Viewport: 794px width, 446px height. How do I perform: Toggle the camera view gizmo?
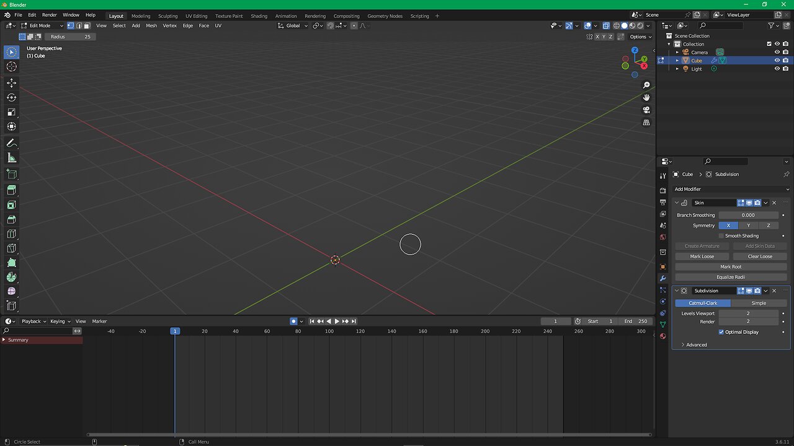[646, 110]
